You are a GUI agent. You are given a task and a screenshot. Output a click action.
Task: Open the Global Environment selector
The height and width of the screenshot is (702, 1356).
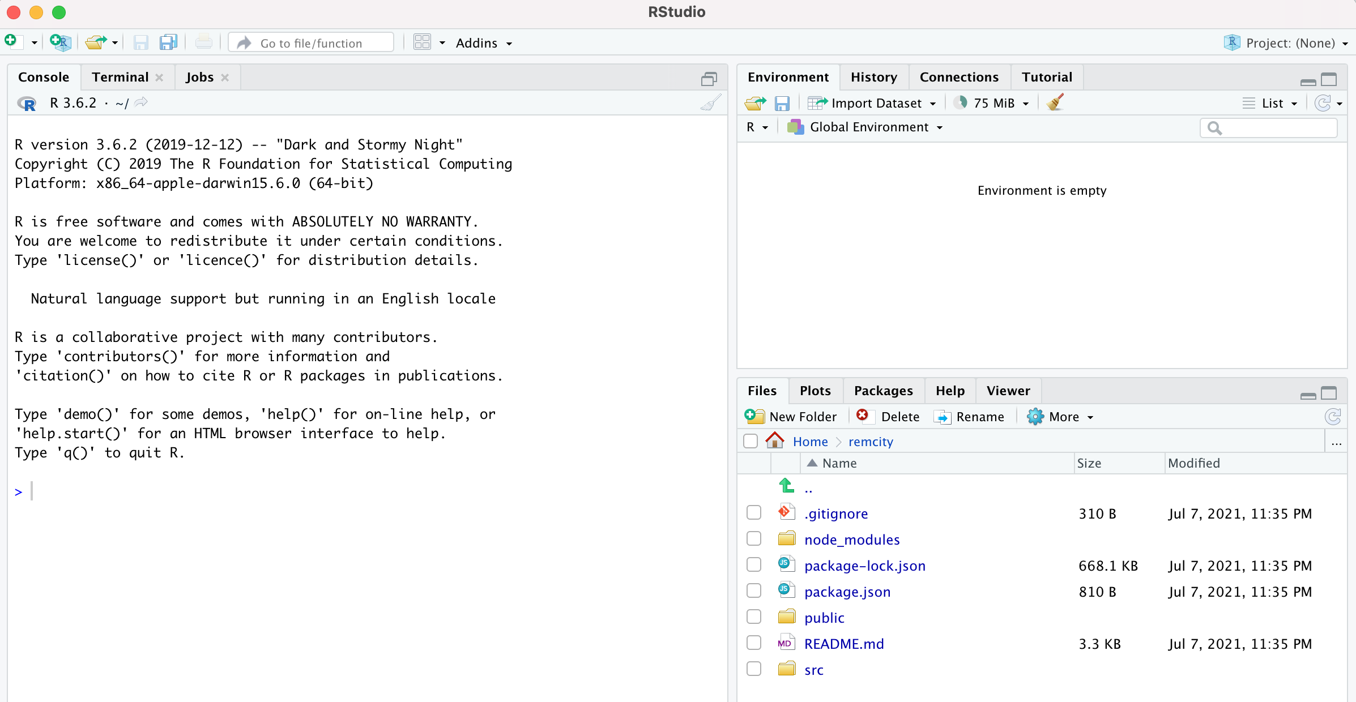868,127
